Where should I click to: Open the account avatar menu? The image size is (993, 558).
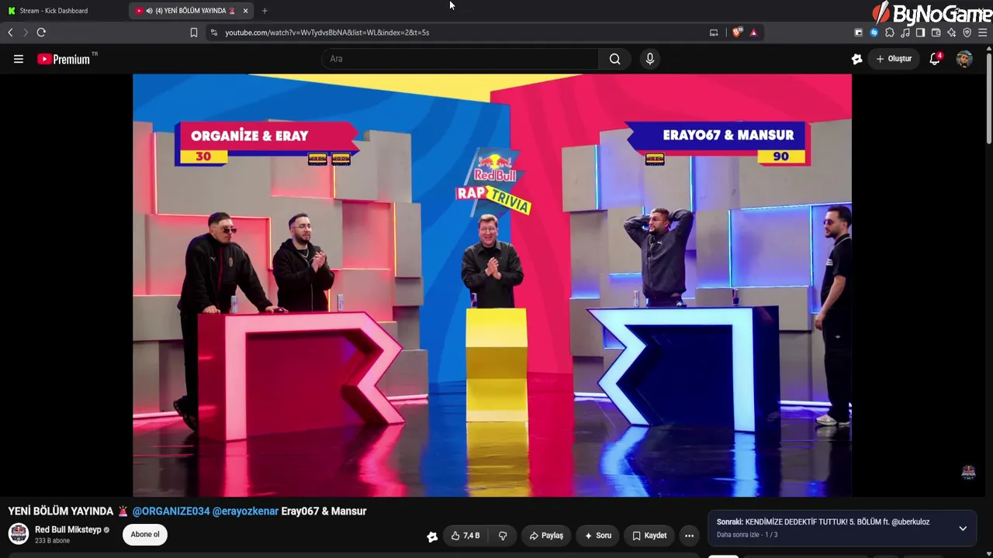pyautogui.click(x=964, y=59)
